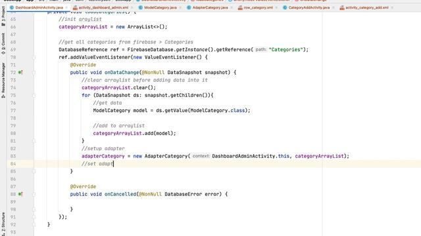Collapse the for loop at line 75
Image resolution: width=421 pixels, height=236 pixels.
tap(34, 95)
